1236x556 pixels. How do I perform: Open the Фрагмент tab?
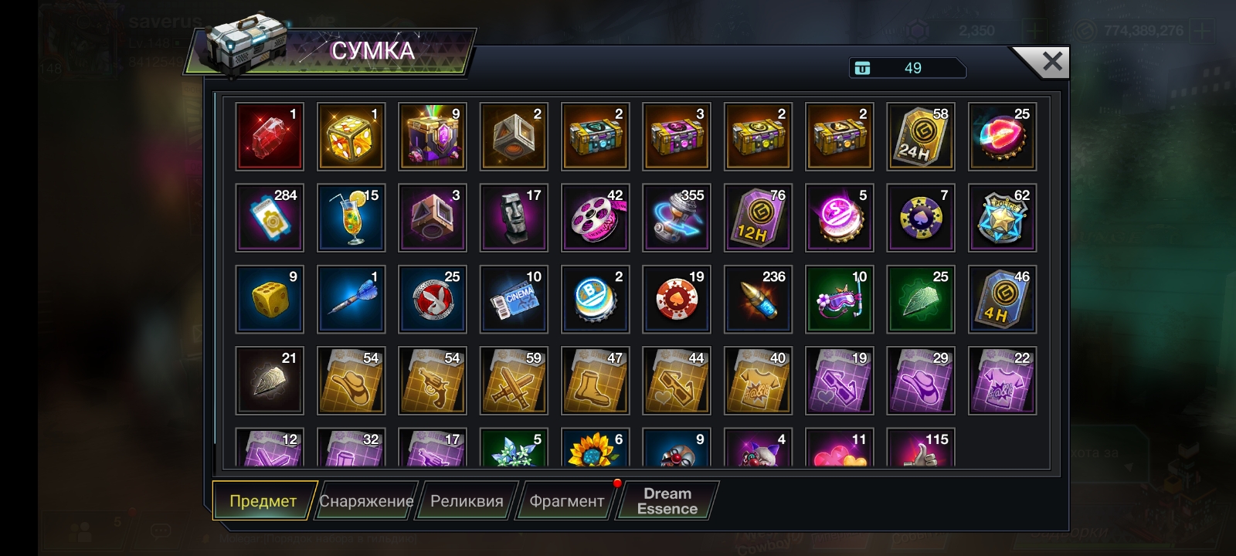click(566, 501)
